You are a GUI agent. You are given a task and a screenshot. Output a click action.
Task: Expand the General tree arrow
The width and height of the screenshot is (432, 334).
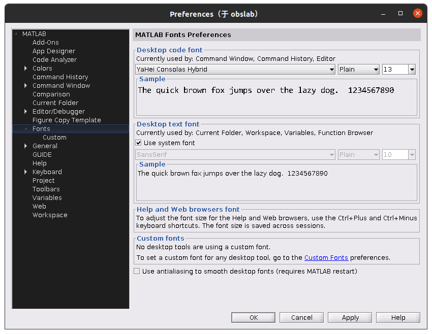click(25, 146)
